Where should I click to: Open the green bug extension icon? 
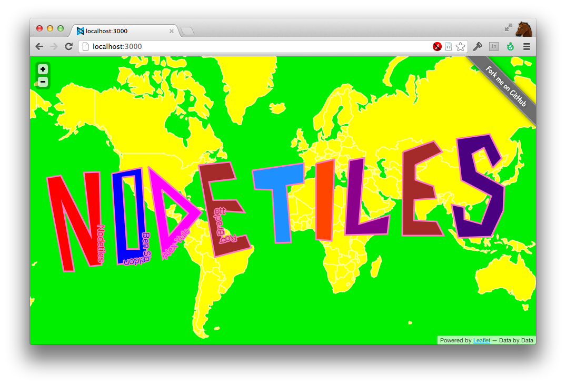510,46
